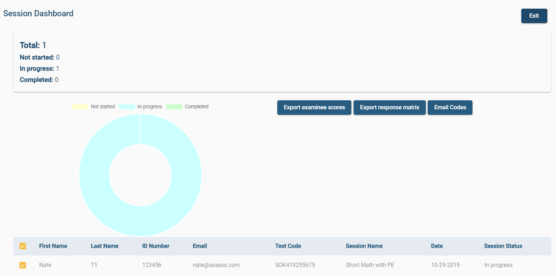Click the Email column header
The image size is (556, 276).
point(200,246)
